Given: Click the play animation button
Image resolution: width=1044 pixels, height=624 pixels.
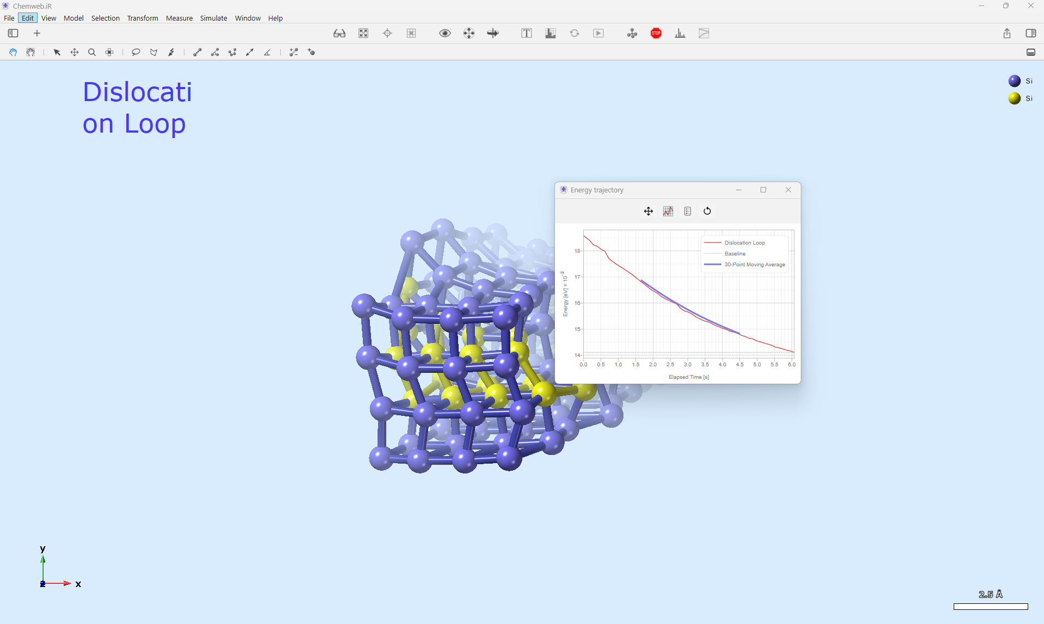Looking at the screenshot, I should 598,33.
